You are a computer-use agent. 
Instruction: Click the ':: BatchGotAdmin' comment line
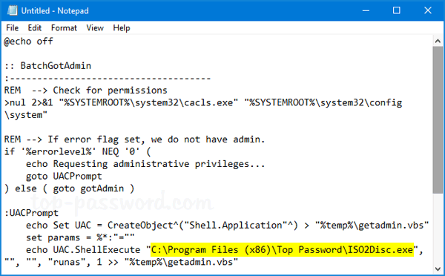(47, 66)
